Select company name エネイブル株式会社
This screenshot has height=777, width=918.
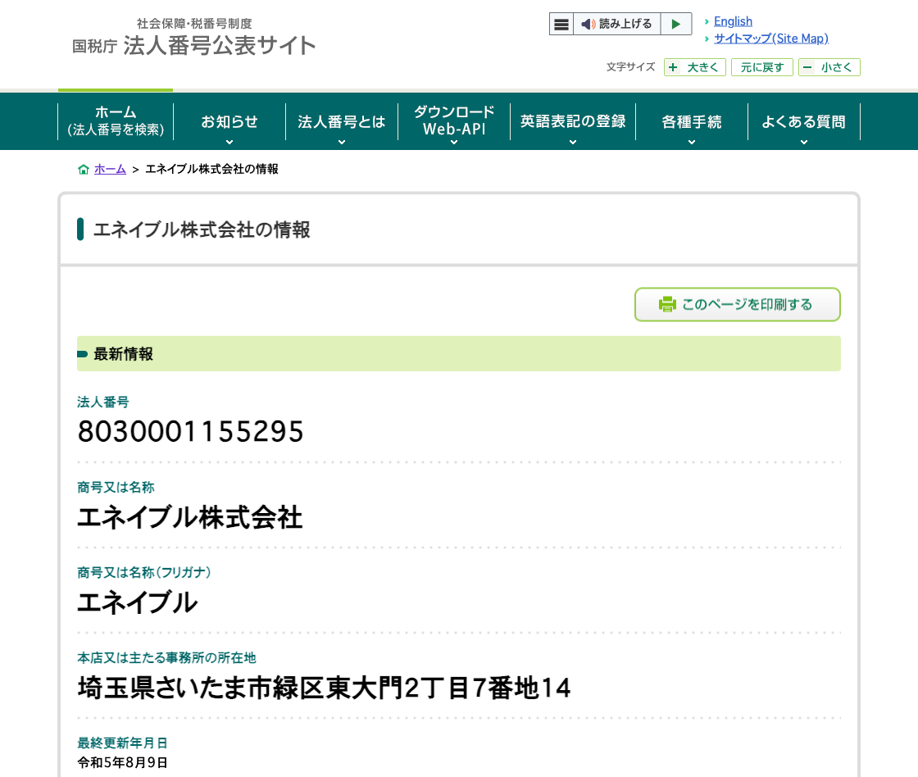[x=189, y=518]
